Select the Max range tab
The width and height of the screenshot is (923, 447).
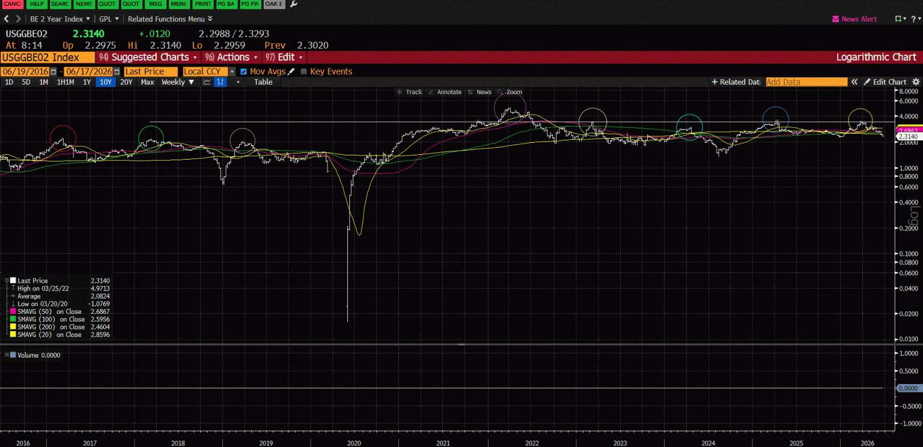coord(147,82)
